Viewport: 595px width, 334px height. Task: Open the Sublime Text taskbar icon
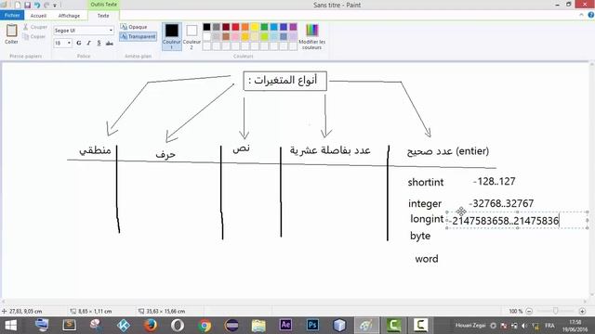pos(70,326)
